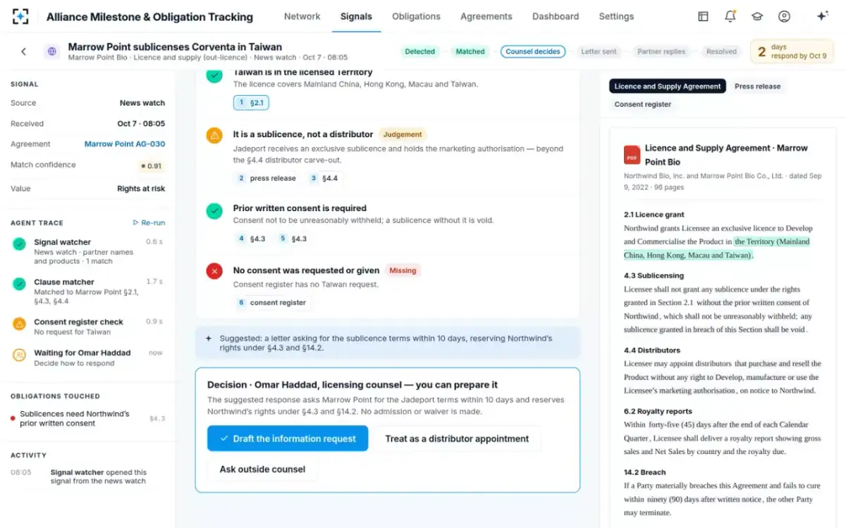The height and width of the screenshot is (528, 846).
Task: Click the 0.91 match confidence value
Action: point(152,166)
